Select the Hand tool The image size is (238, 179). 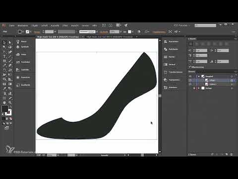pos(4,103)
